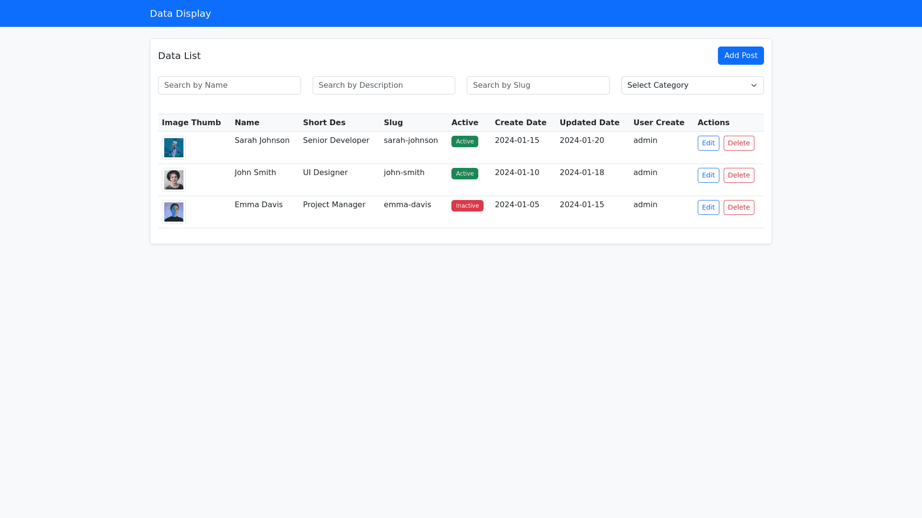Edit the Sarah Johnson row
The width and height of the screenshot is (922, 518).
[708, 143]
